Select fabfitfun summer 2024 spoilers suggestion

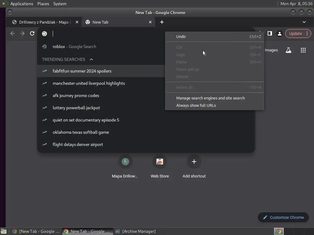pyautogui.click(x=101, y=71)
